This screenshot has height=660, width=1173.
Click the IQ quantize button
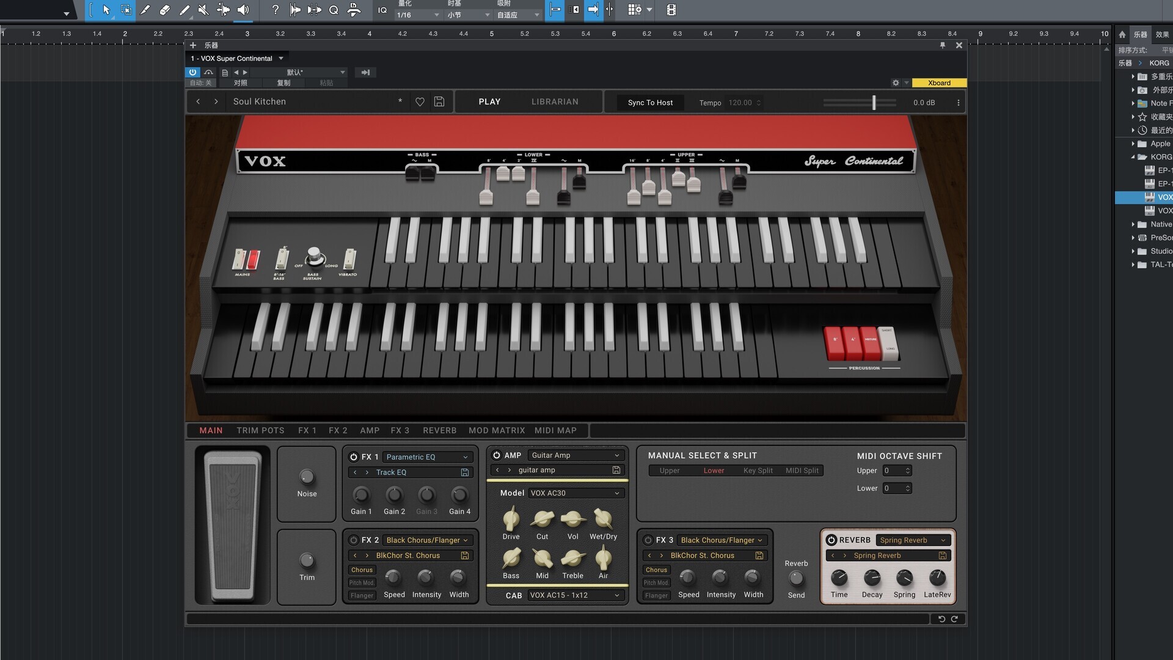(x=382, y=10)
